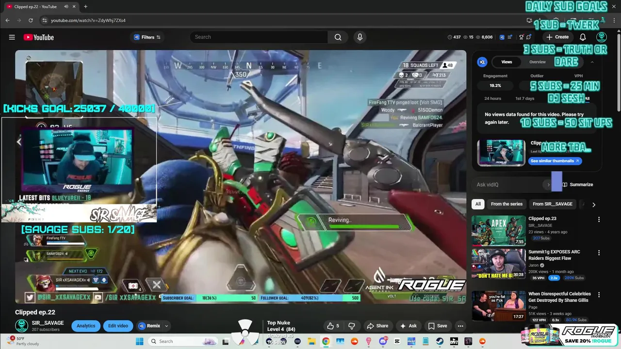Click the Share button
The height and width of the screenshot is (349, 621).
pos(377,326)
